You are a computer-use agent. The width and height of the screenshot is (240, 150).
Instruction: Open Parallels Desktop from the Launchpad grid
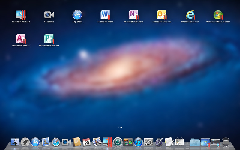pos(21,15)
